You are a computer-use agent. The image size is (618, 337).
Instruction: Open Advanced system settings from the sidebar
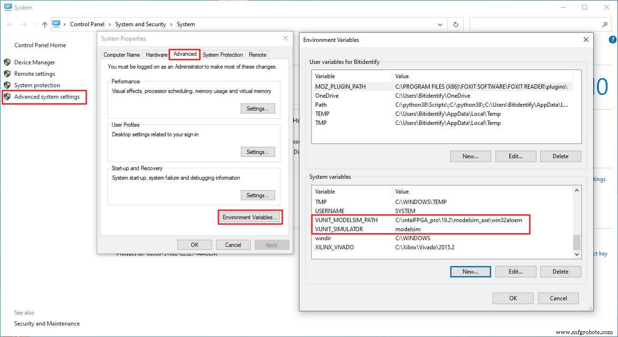[44, 96]
